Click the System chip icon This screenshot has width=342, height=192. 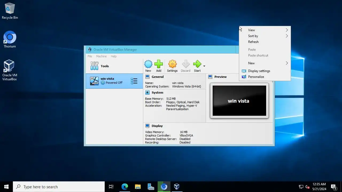(147, 93)
